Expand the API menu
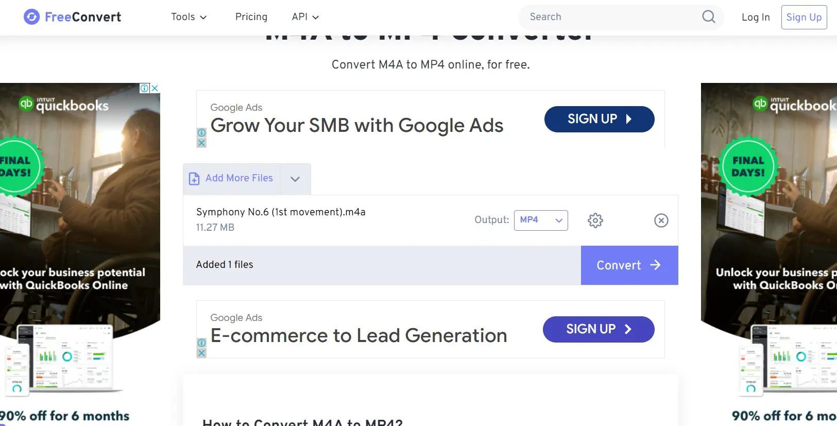The image size is (837, 426). point(305,17)
